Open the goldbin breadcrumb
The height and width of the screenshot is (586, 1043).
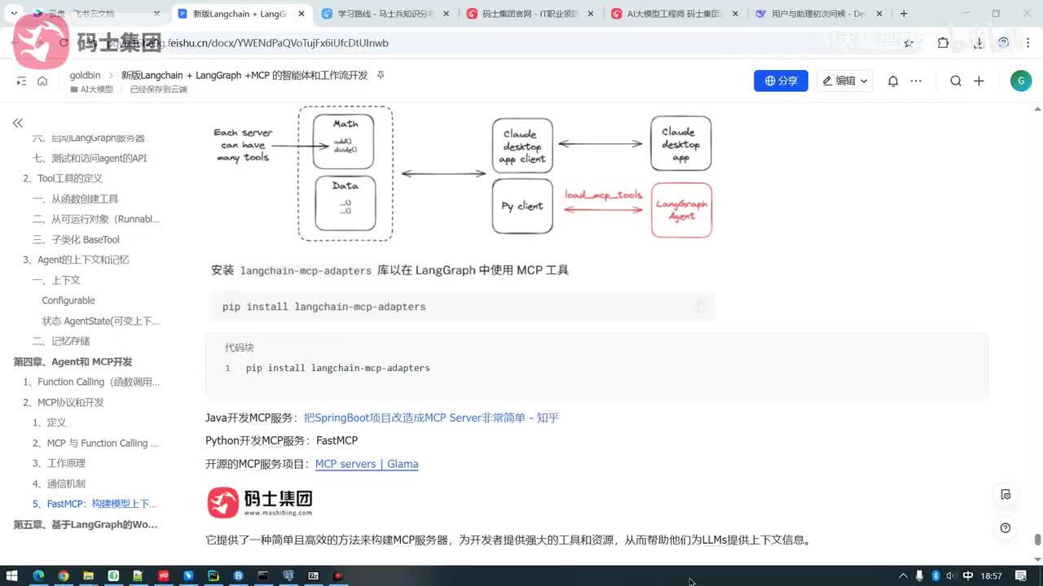pyautogui.click(x=85, y=75)
